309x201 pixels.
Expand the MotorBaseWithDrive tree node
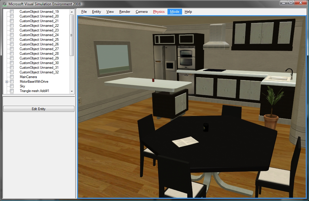(x=6, y=81)
